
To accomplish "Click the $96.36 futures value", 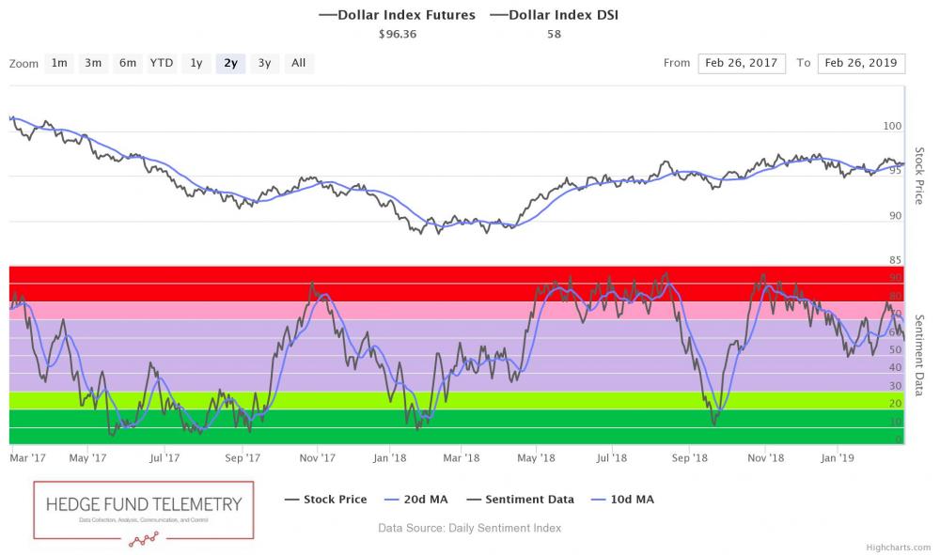I will (x=398, y=34).
